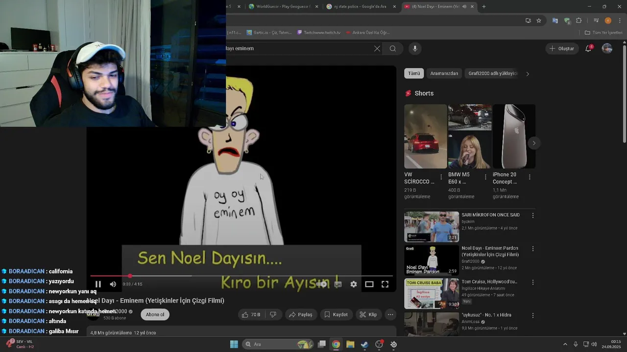Open a new browser tab
Image resolution: width=627 pixels, height=352 pixels.
(x=484, y=6)
